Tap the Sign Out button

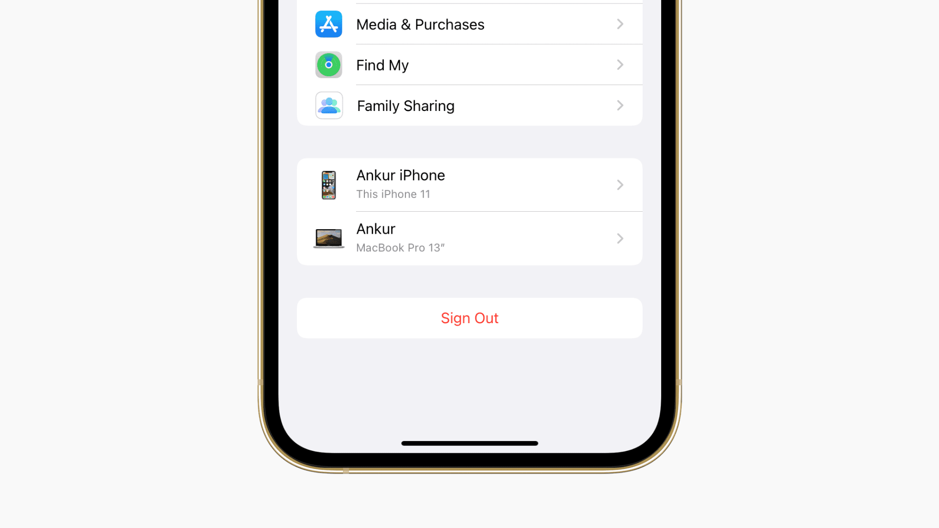tap(469, 318)
